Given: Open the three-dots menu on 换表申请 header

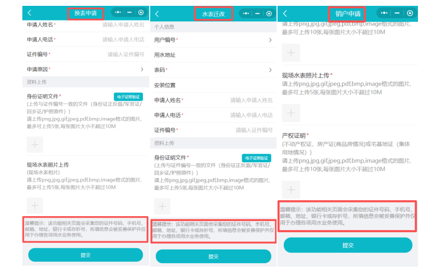Looking at the screenshot, I should (x=118, y=13).
